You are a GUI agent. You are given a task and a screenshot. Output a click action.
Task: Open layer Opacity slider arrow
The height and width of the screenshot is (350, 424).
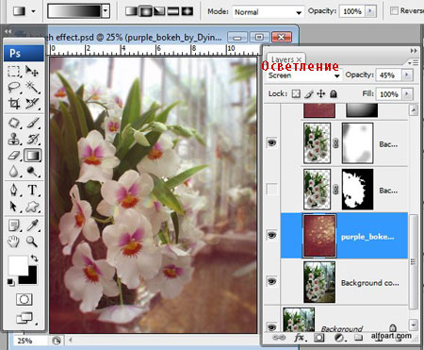pyautogui.click(x=407, y=75)
